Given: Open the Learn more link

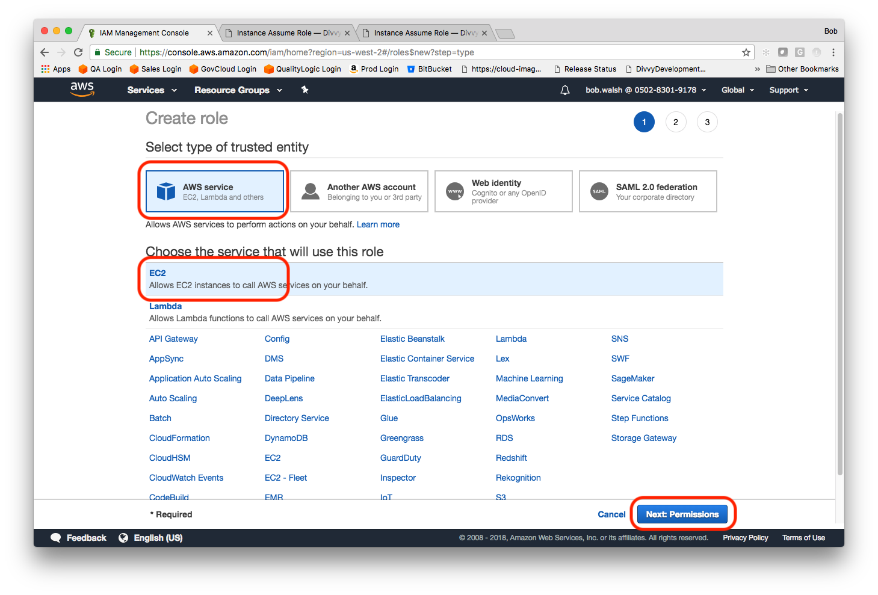Looking at the screenshot, I should 378,224.
